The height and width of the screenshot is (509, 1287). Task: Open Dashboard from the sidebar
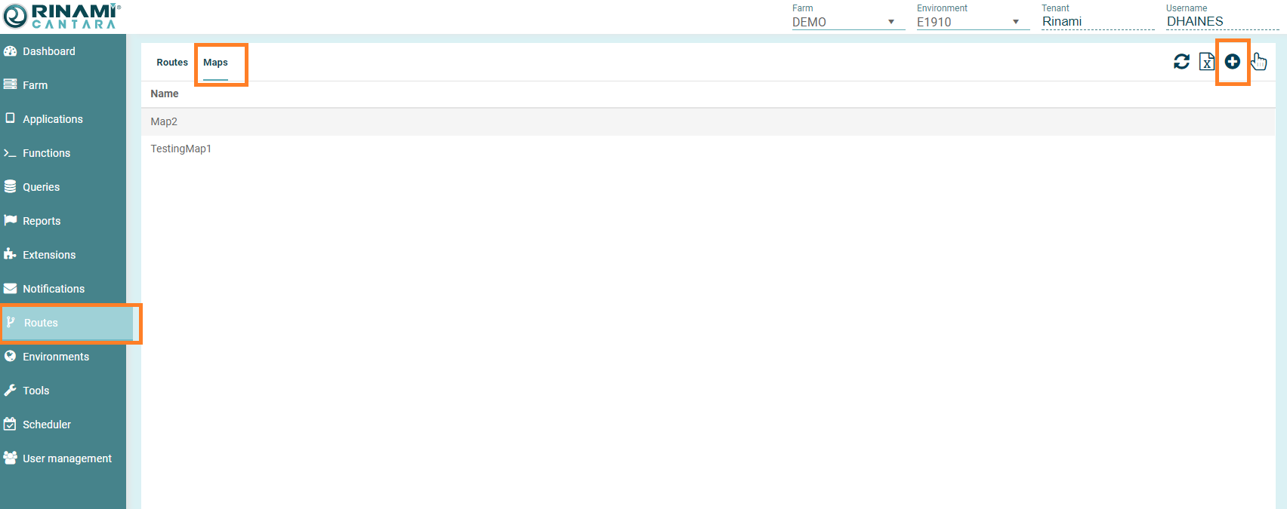pos(48,51)
